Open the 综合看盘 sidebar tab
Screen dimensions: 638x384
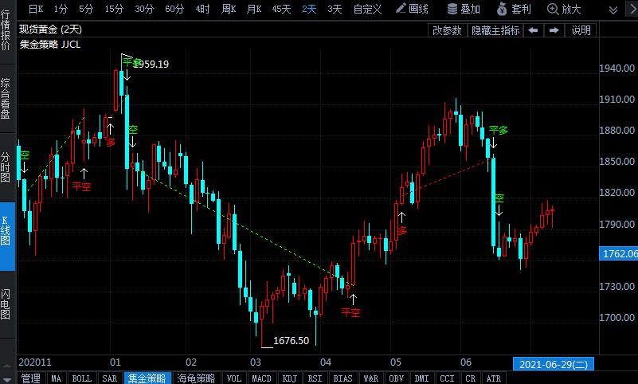point(6,99)
